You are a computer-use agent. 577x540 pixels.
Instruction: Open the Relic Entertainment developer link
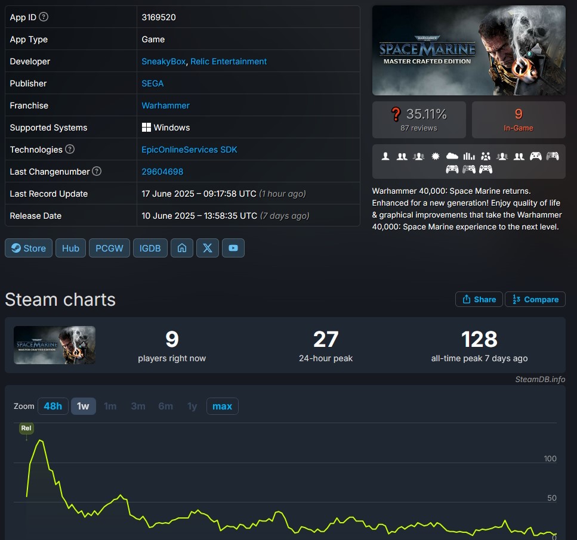pos(229,61)
